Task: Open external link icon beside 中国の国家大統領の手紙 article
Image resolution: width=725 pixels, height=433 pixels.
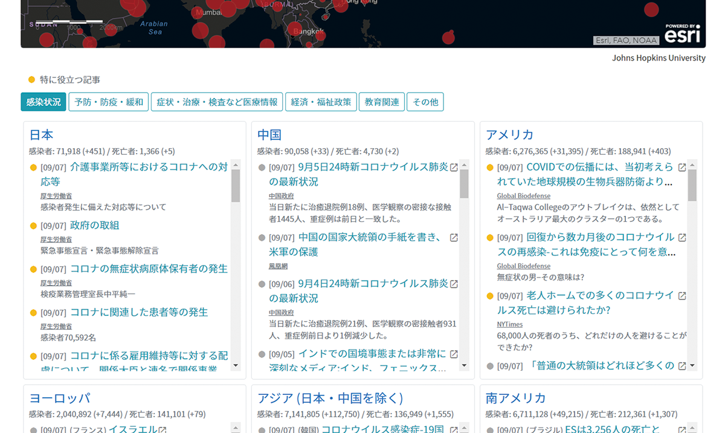Action: 454,238
